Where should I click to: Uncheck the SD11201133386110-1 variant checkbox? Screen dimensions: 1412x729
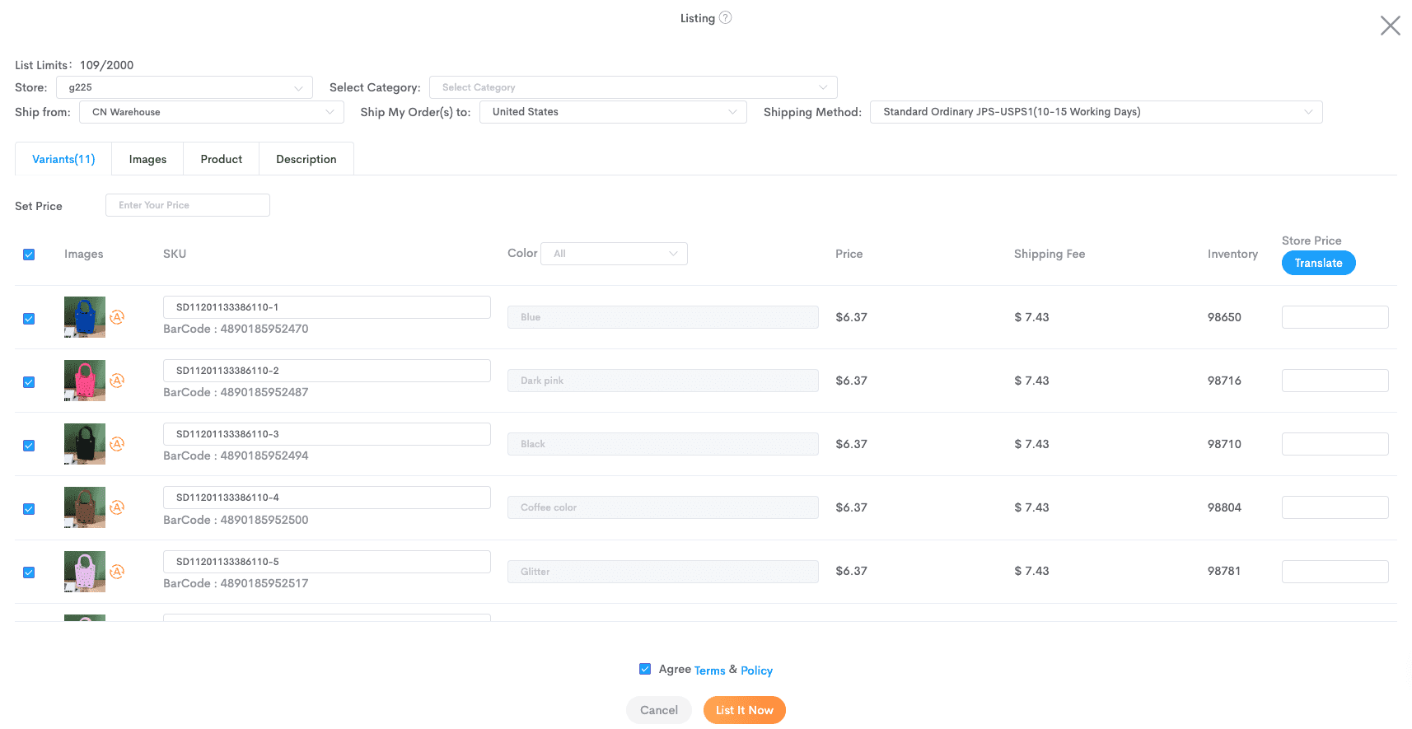29,319
